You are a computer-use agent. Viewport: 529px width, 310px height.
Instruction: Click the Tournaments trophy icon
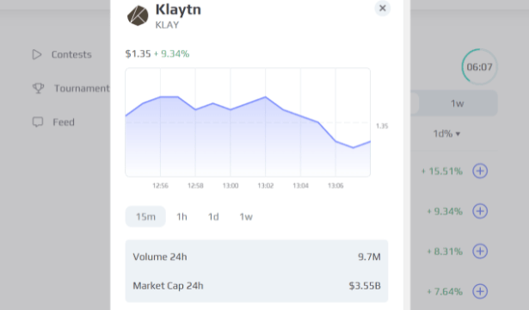tap(38, 88)
